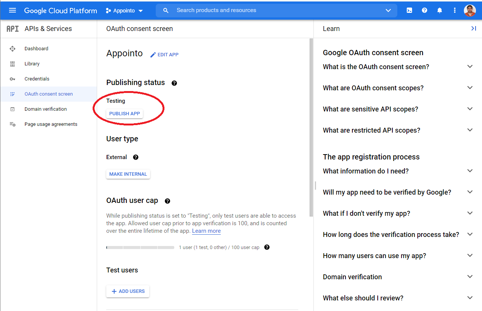Click 'The app registration process' heading

tap(371, 157)
